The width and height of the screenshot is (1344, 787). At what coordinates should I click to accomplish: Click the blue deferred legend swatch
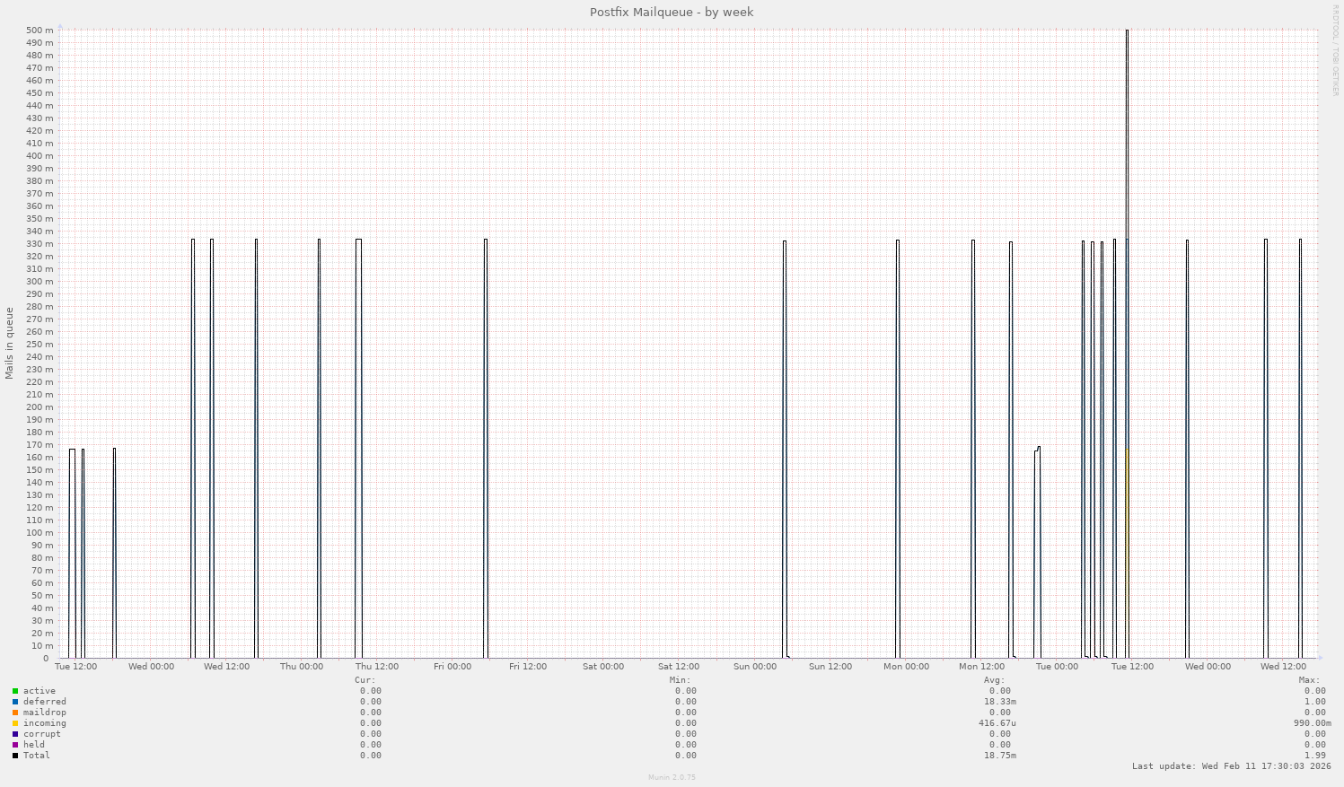tap(16, 701)
